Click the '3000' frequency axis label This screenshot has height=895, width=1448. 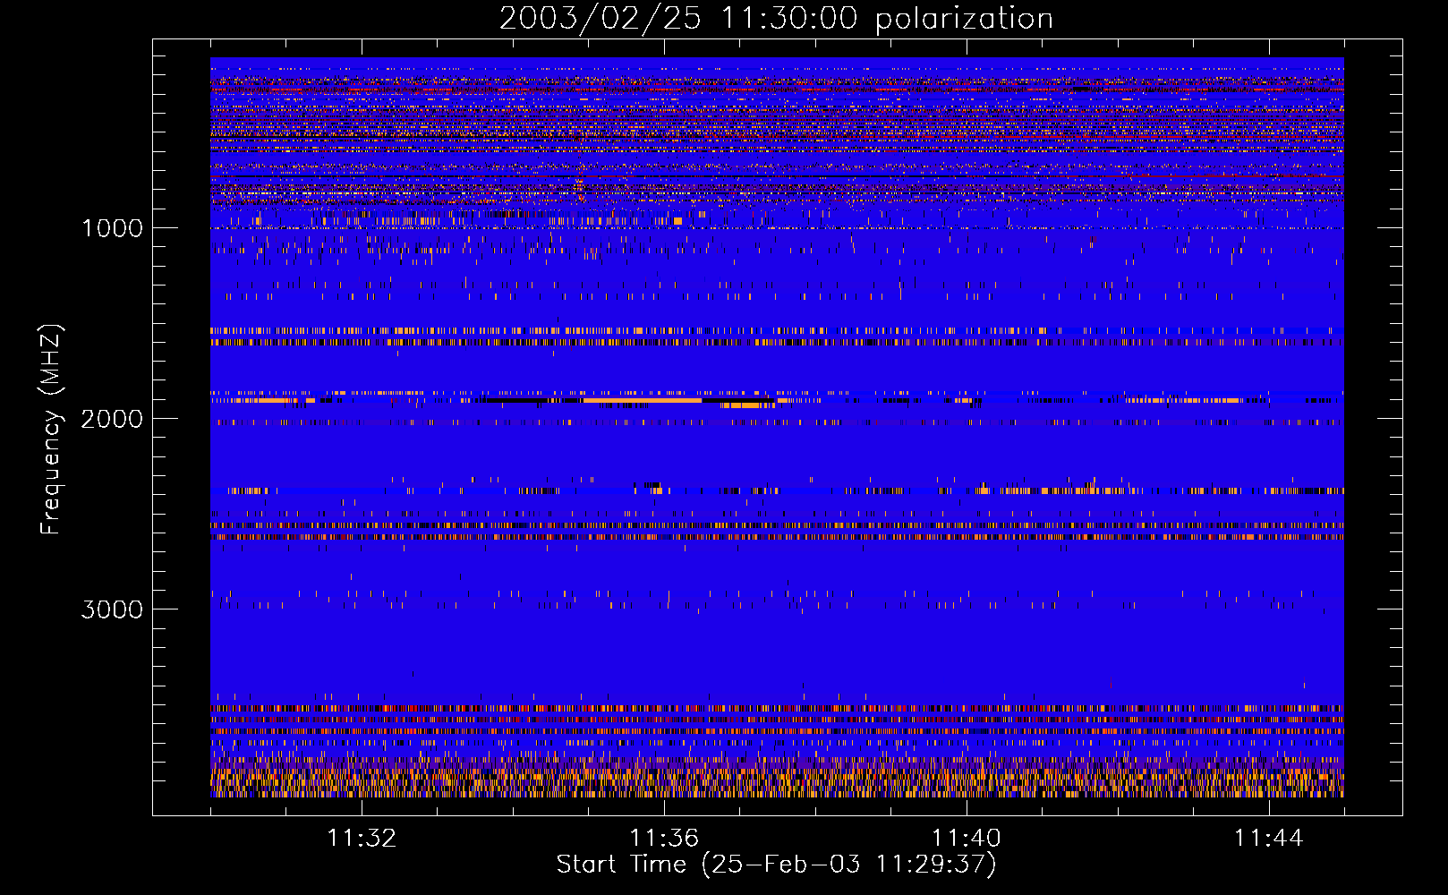click(112, 609)
